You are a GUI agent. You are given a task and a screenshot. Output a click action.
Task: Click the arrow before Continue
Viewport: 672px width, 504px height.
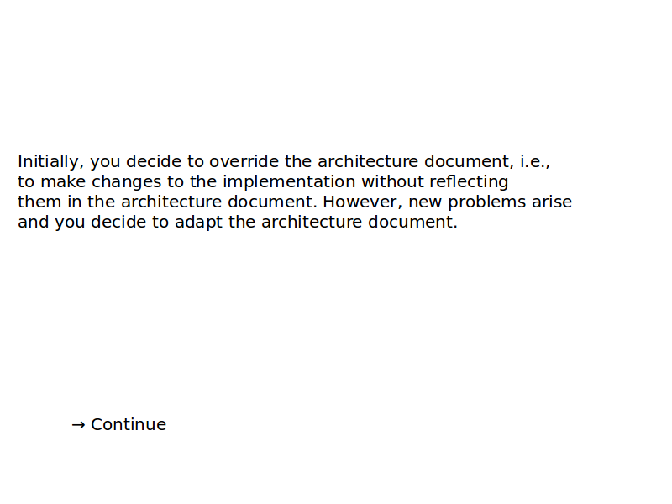(x=78, y=424)
